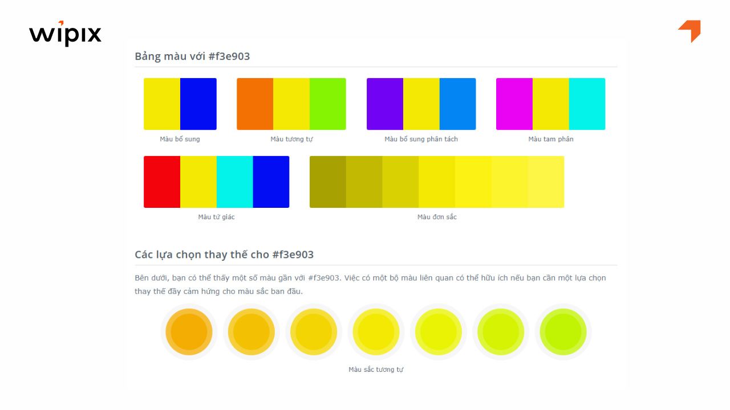Click the Màu sắc tương tự caption
Image resolution: width=730 pixels, height=410 pixels.
coord(376,370)
